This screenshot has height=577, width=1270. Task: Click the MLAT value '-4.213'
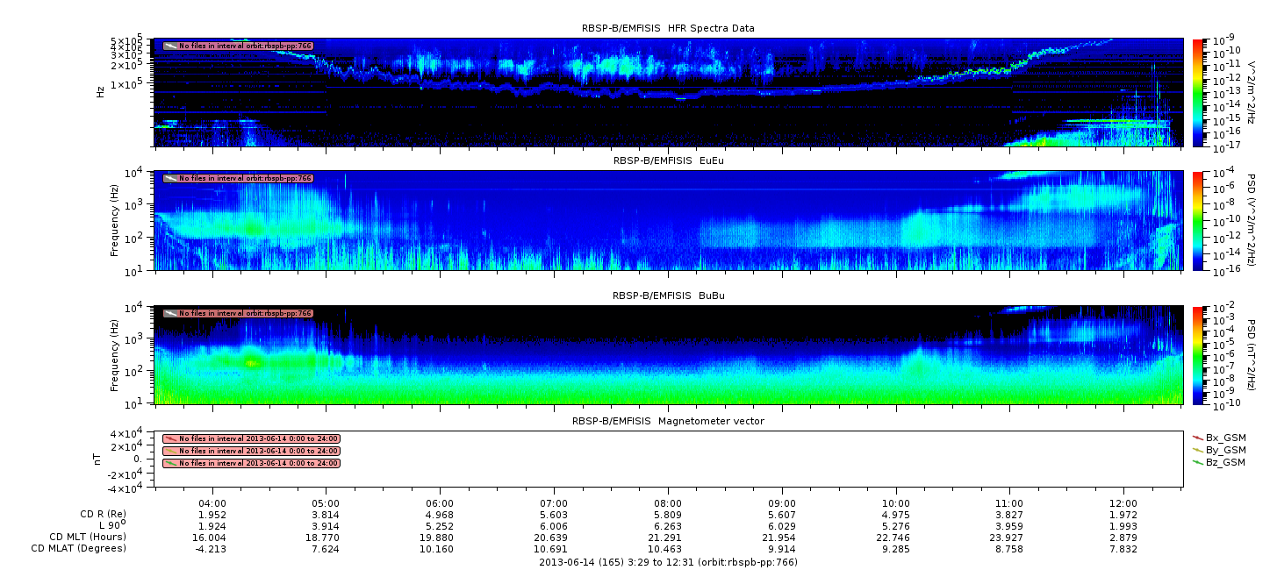tap(212, 548)
